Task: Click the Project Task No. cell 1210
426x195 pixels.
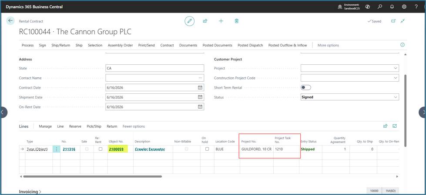Action: [x=286, y=149]
